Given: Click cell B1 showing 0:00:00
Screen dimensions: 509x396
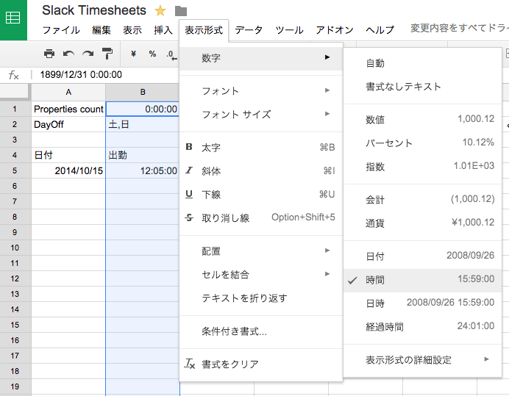Looking at the screenshot, I should pyautogui.click(x=143, y=109).
